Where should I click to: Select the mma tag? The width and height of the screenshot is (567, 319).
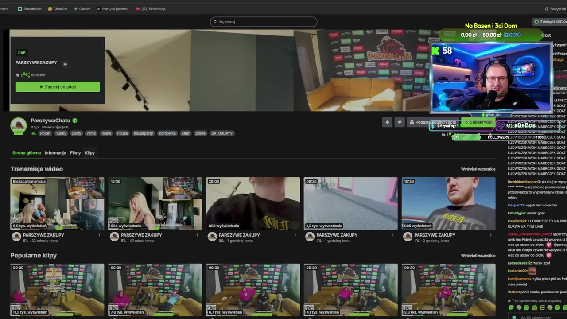[91, 133]
